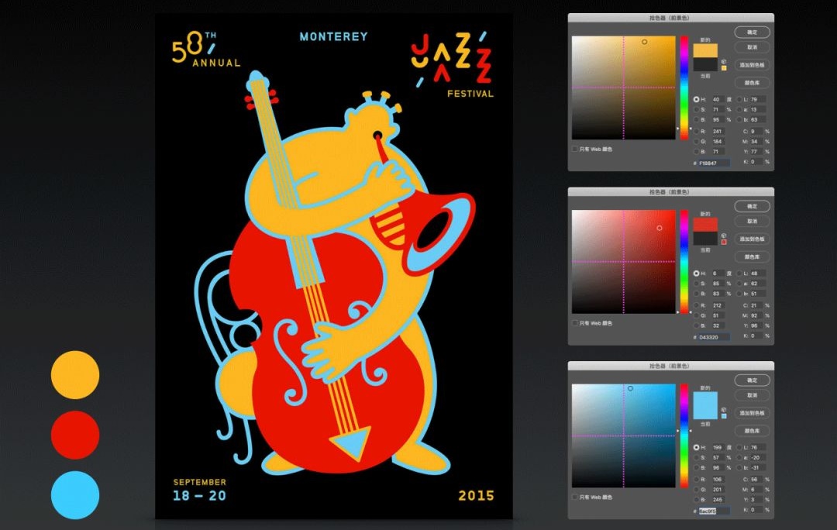This screenshot has width=837, height=530.
Task: Click the R value field showing 241
Action: 718,131
